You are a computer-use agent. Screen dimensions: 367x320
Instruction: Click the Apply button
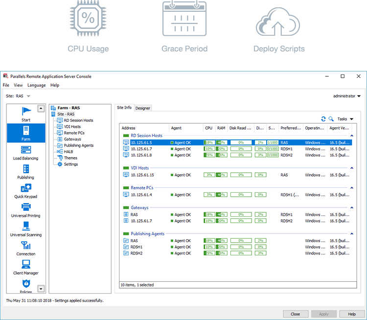coord(324,314)
